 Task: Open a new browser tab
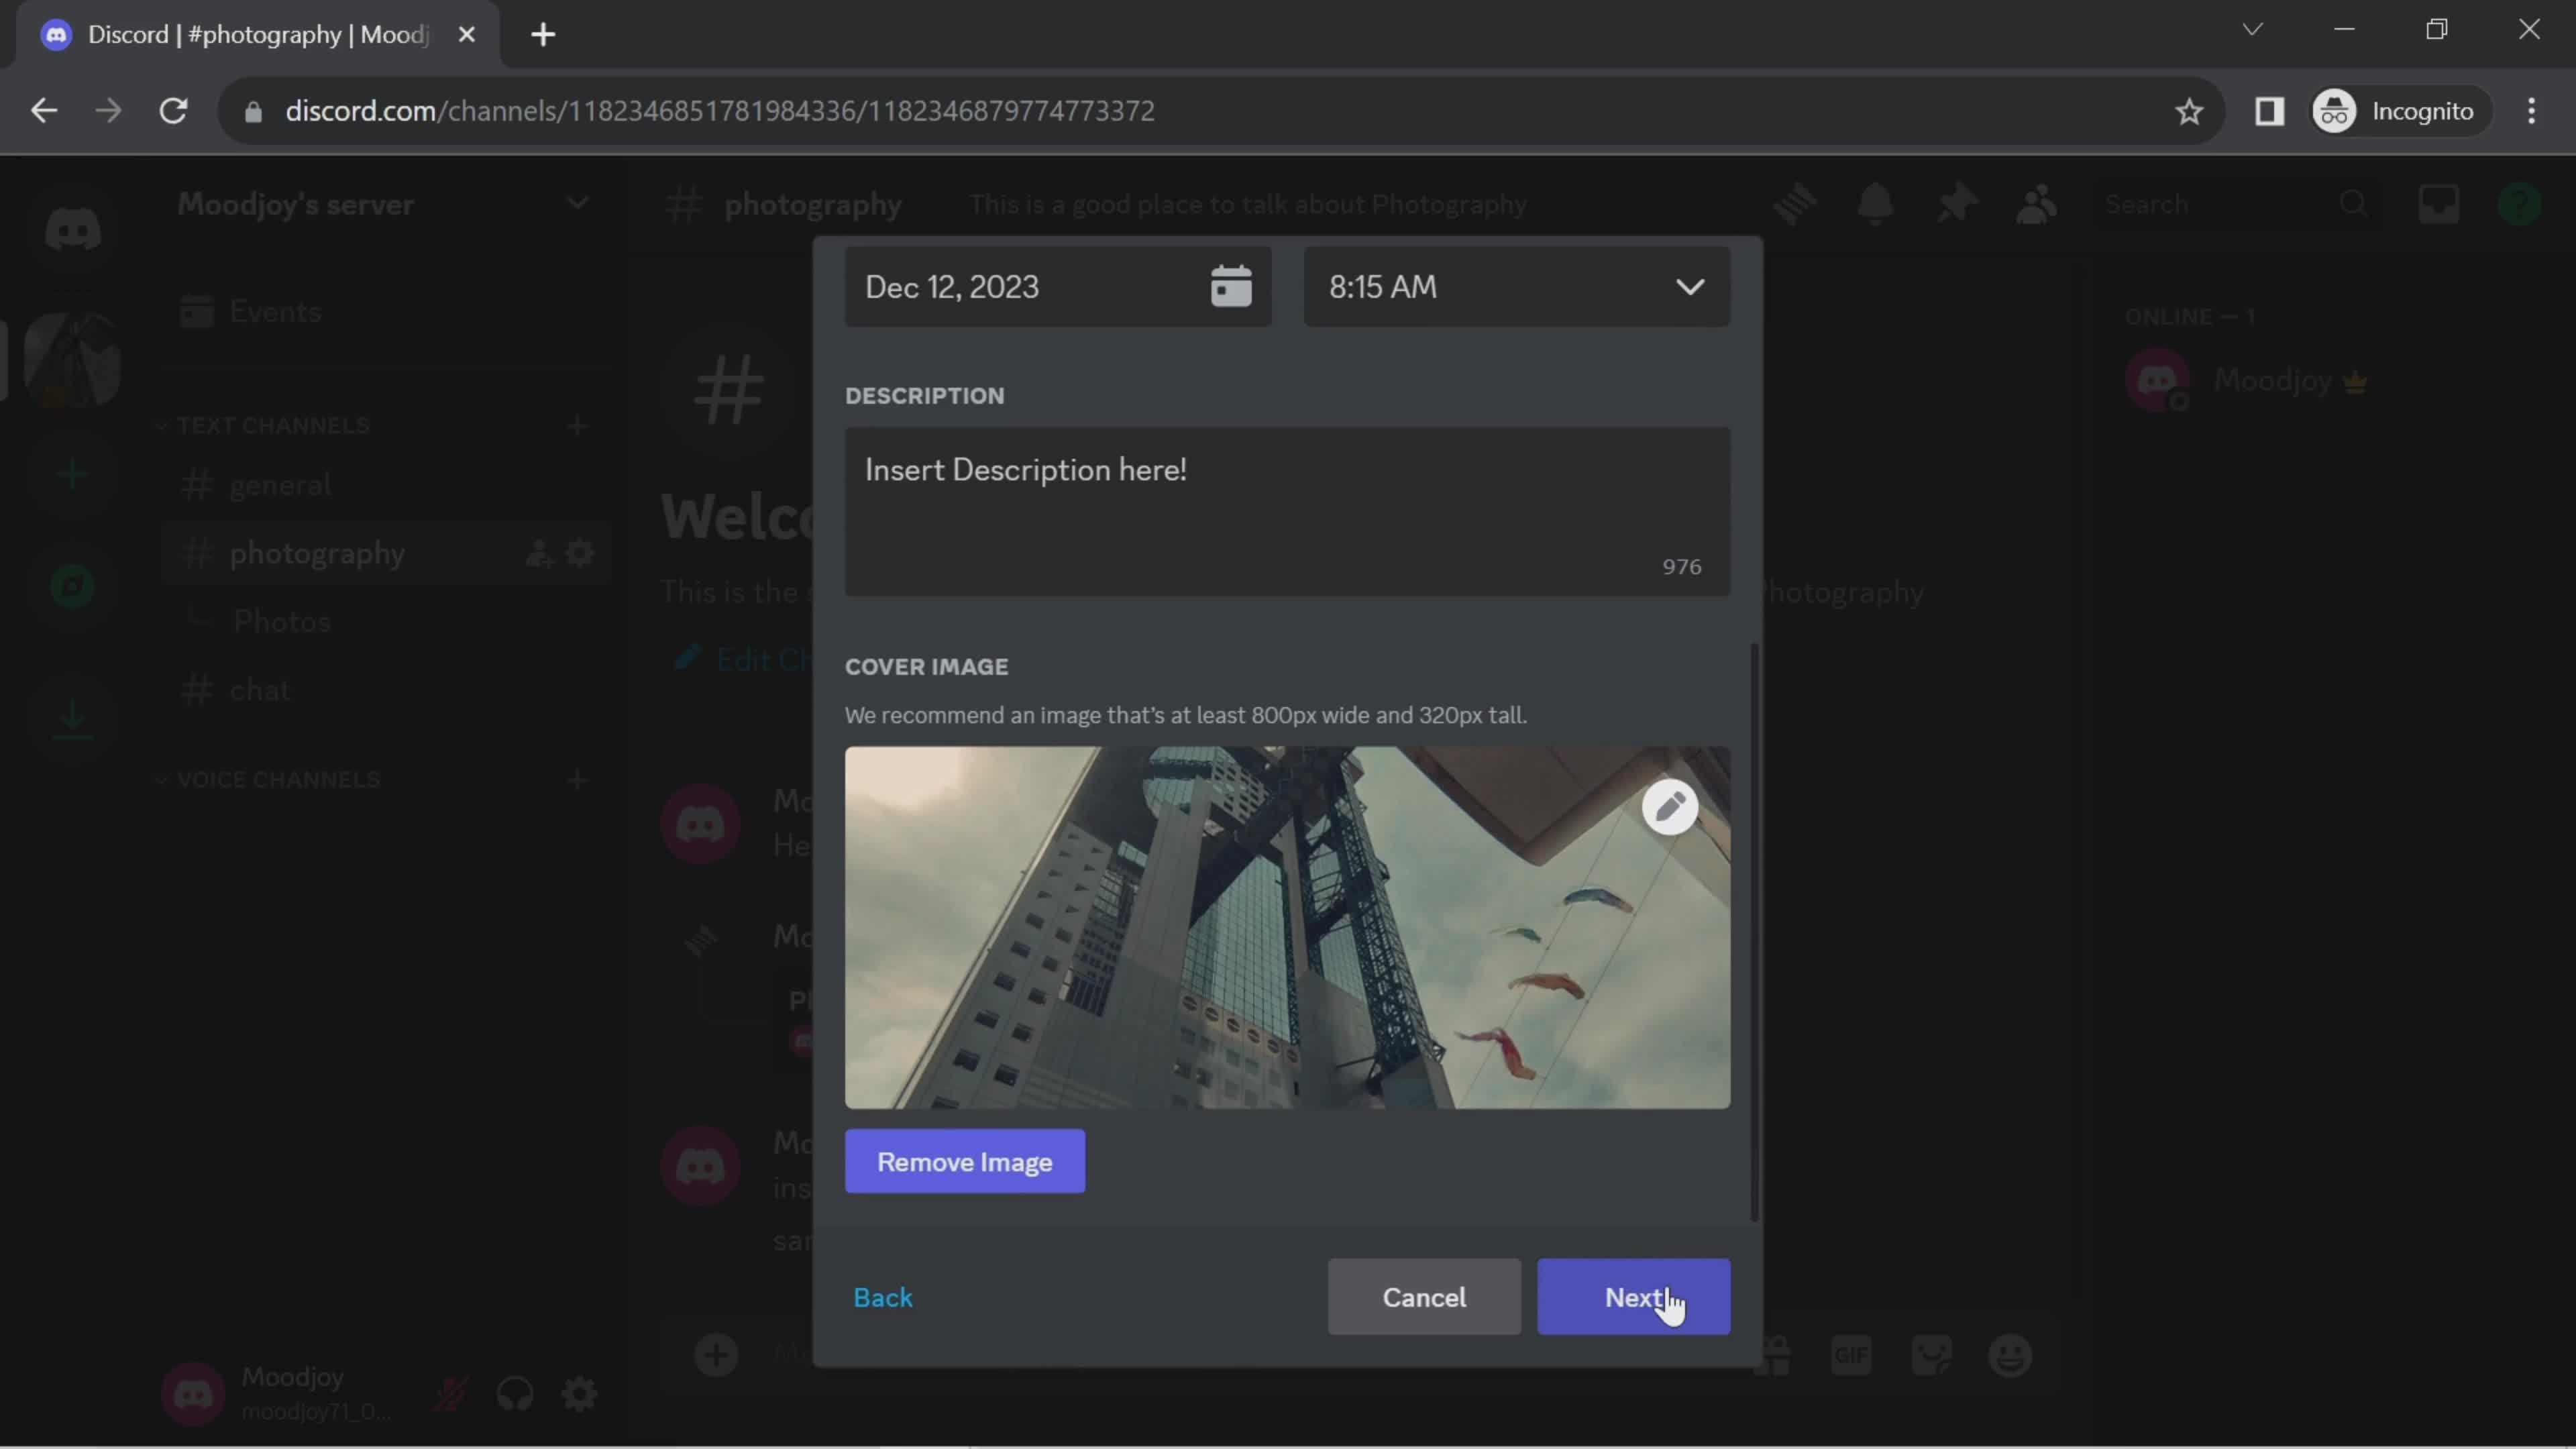[543, 34]
